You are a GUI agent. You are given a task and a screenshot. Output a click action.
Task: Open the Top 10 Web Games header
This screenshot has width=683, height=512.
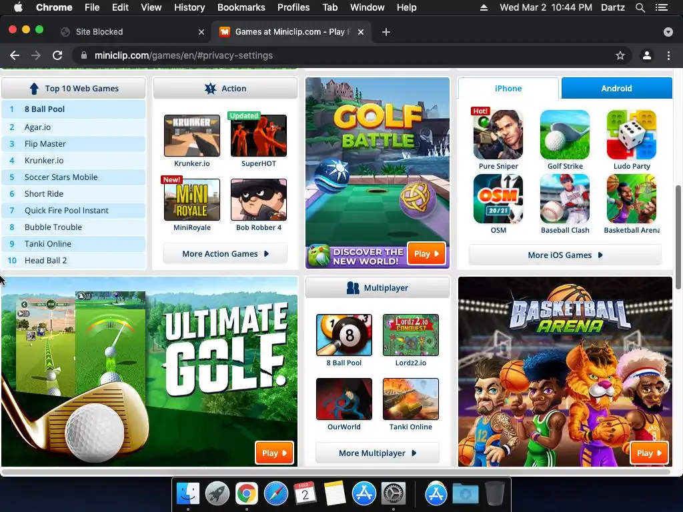[x=73, y=89]
